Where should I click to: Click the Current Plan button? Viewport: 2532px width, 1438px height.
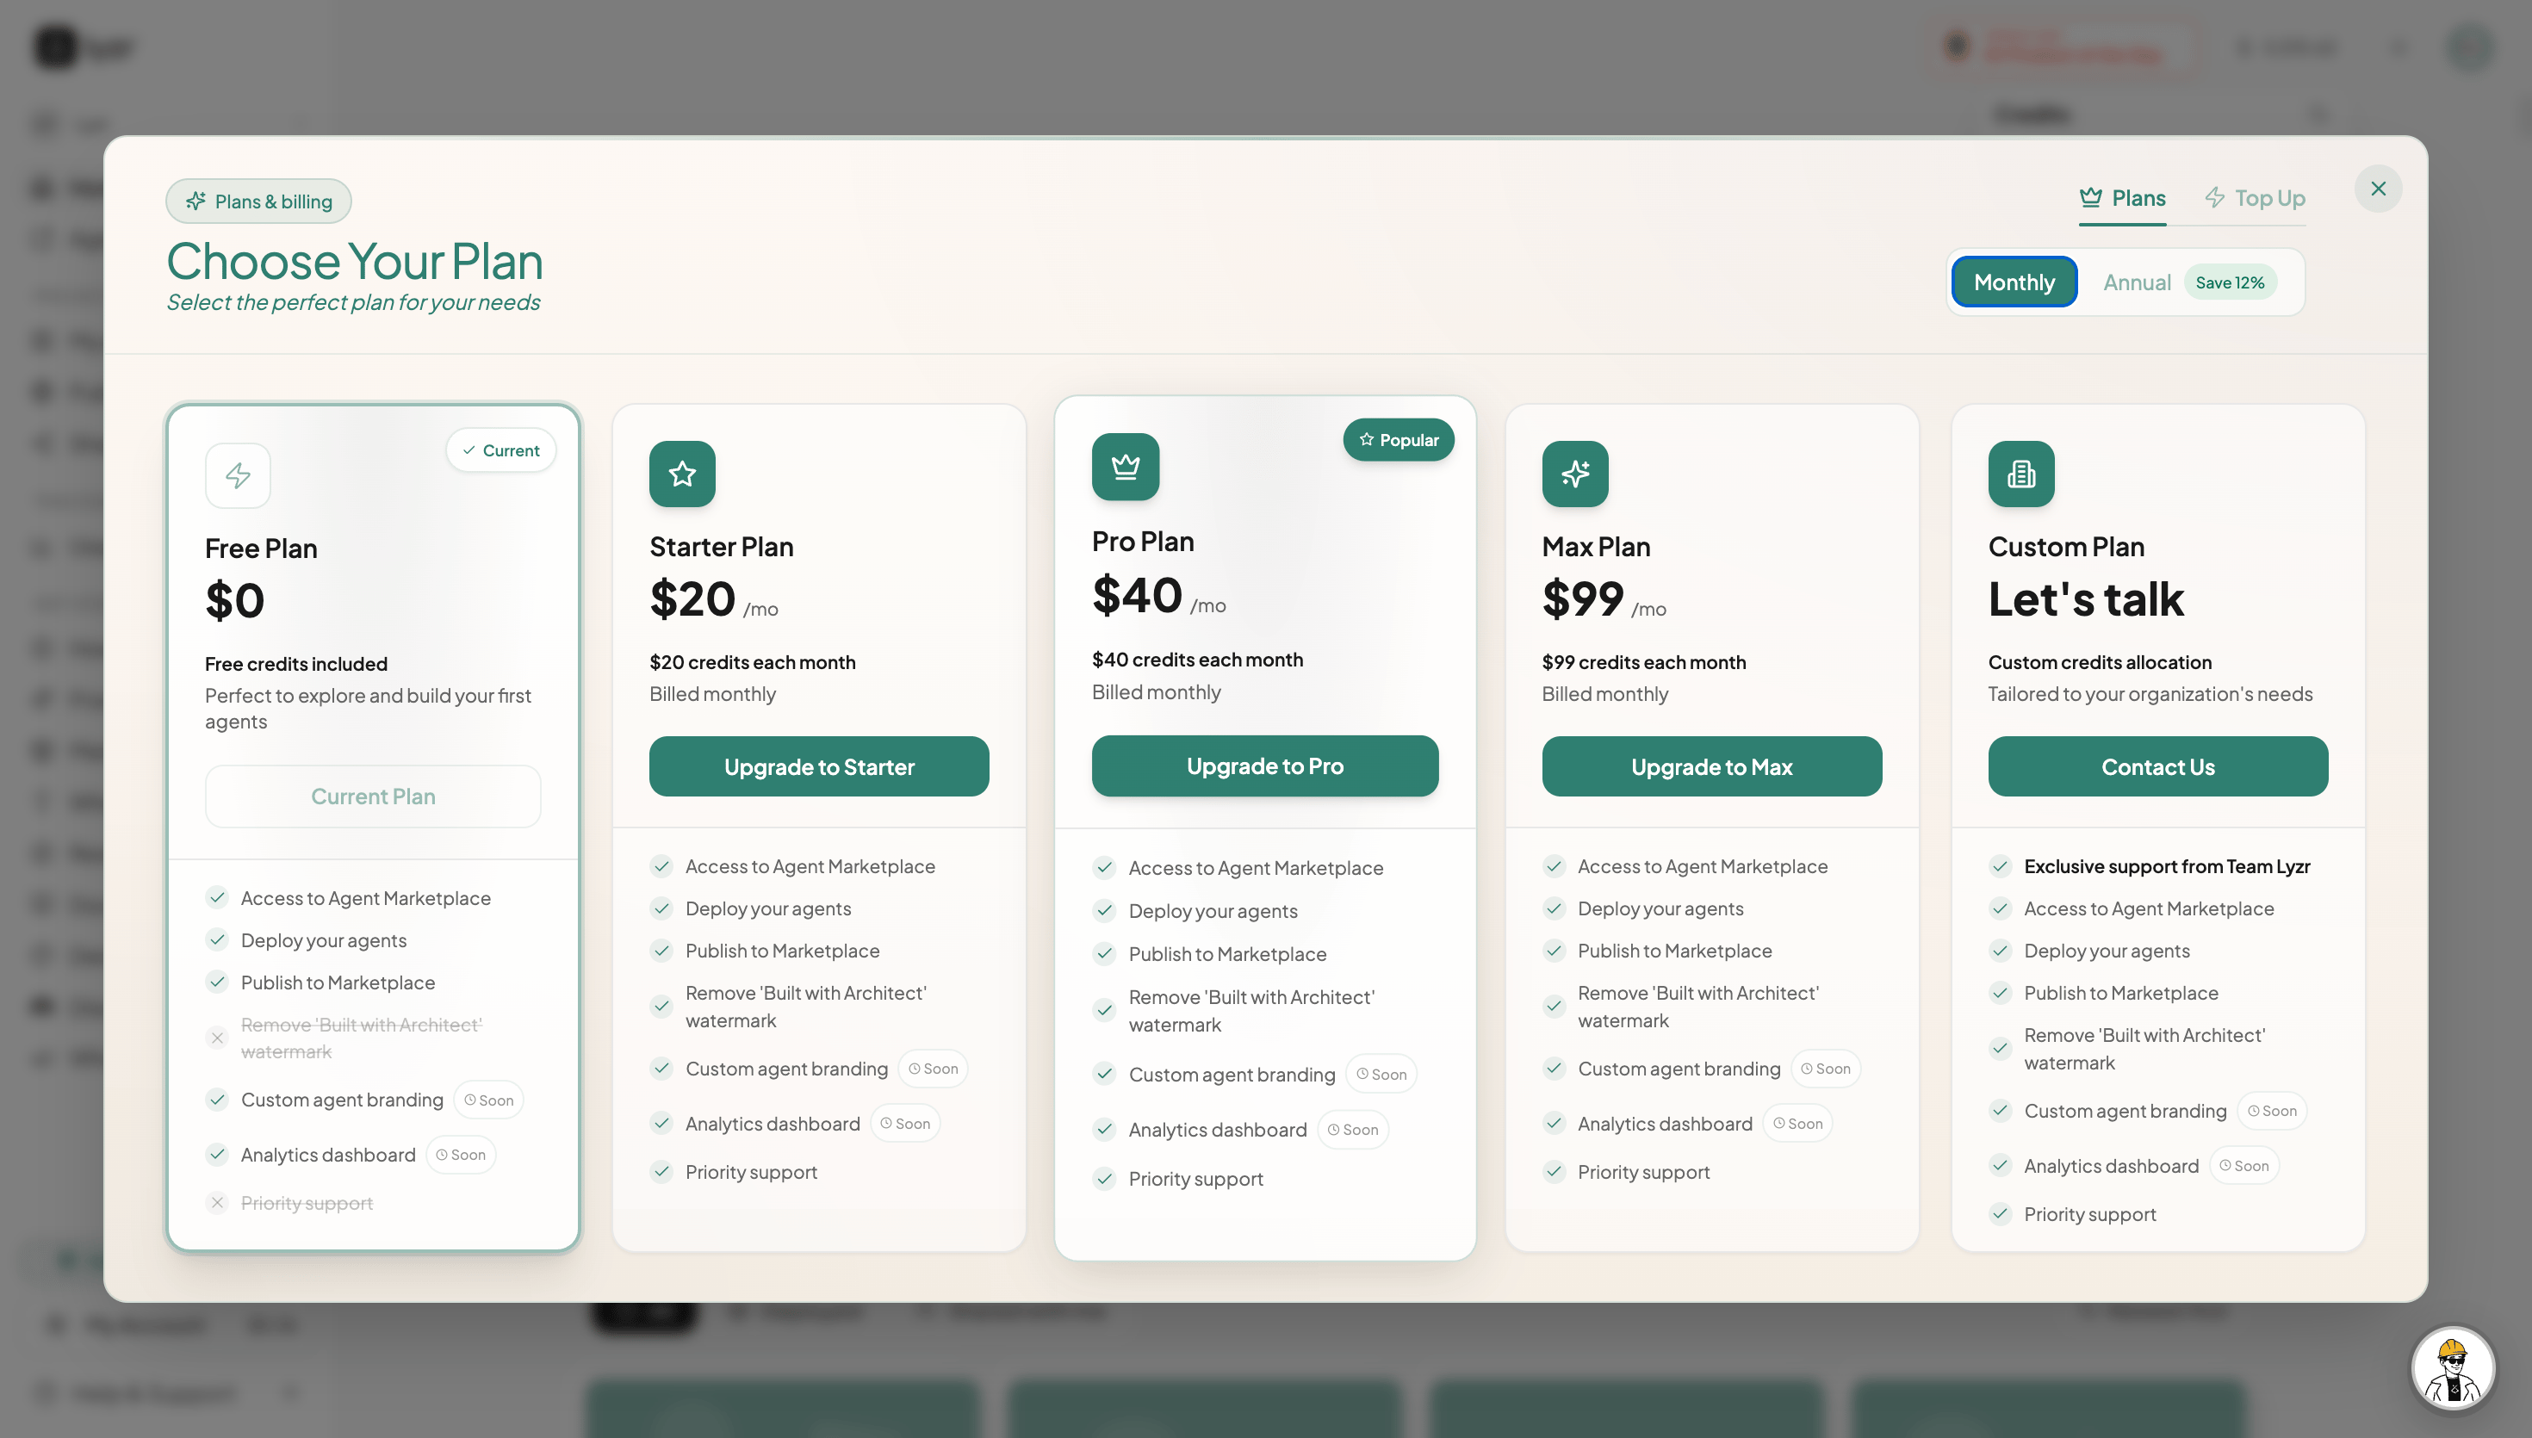373,796
